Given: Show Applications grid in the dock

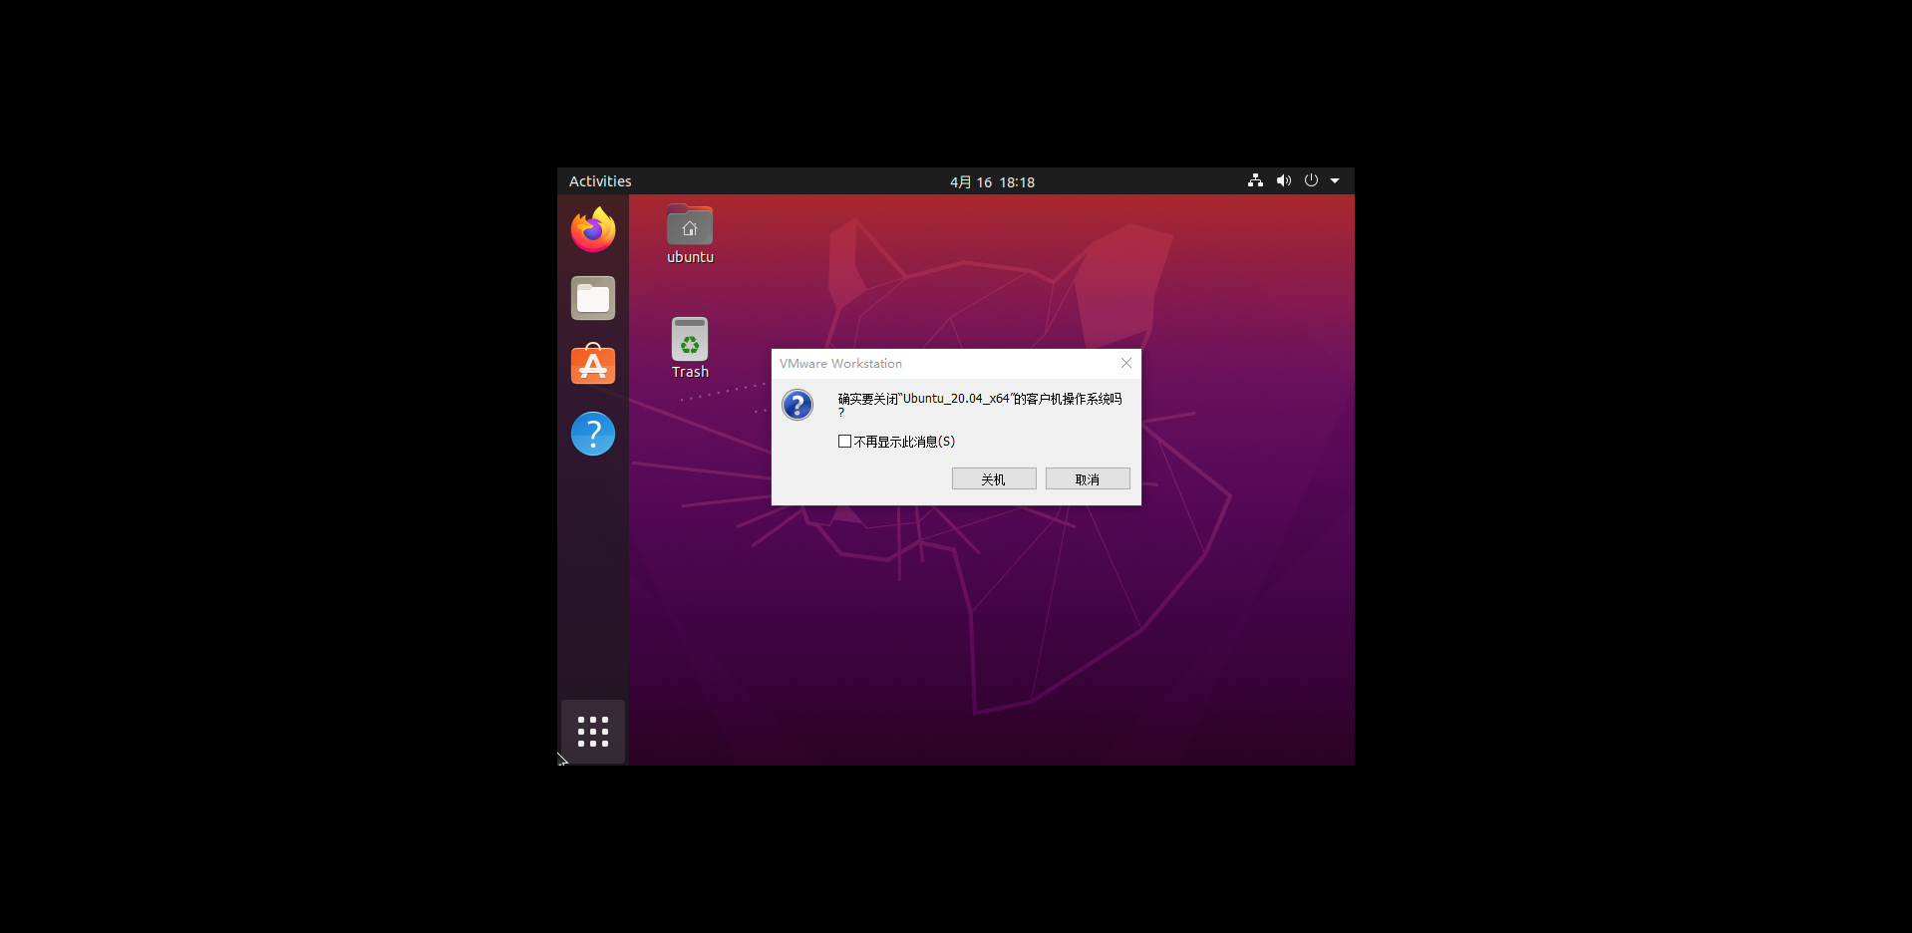Looking at the screenshot, I should [593, 732].
